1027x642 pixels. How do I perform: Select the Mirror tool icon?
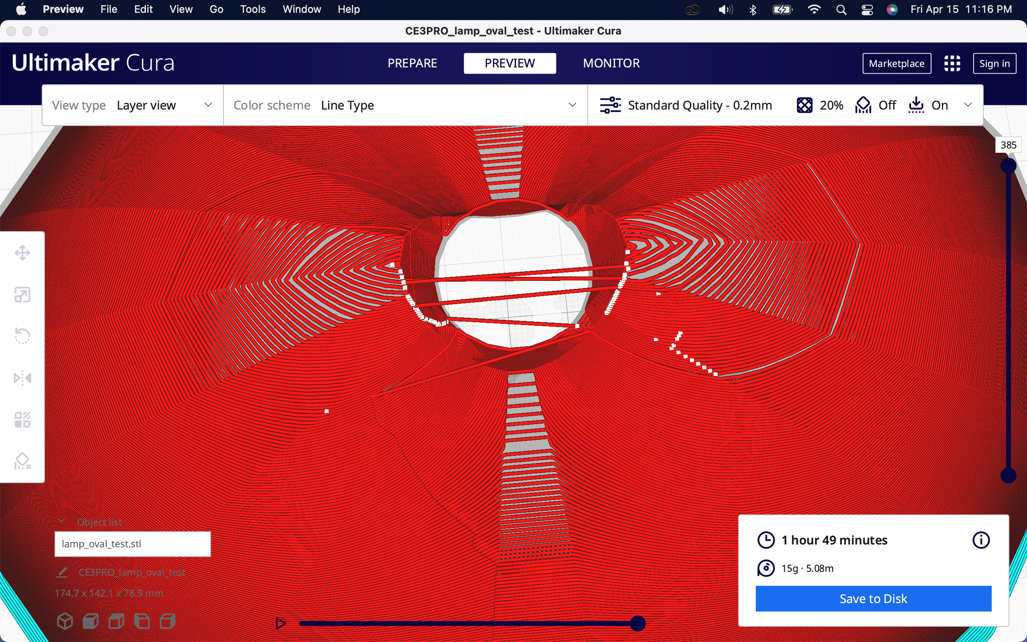(22, 378)
